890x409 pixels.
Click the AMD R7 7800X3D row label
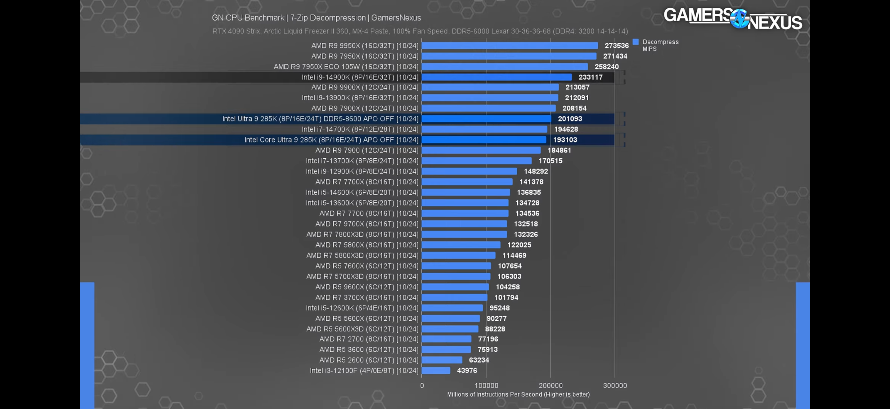coord(362,235)
